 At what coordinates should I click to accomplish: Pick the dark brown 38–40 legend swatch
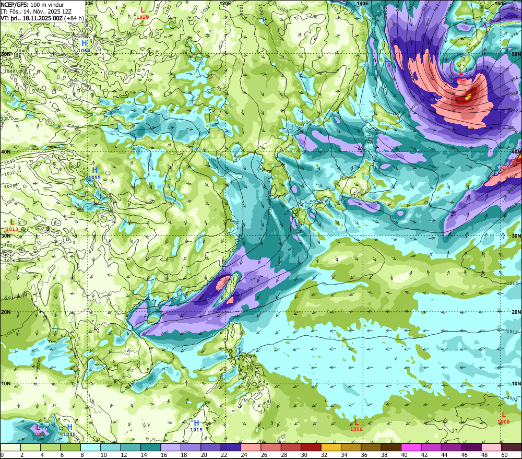(x=391, y=447)
